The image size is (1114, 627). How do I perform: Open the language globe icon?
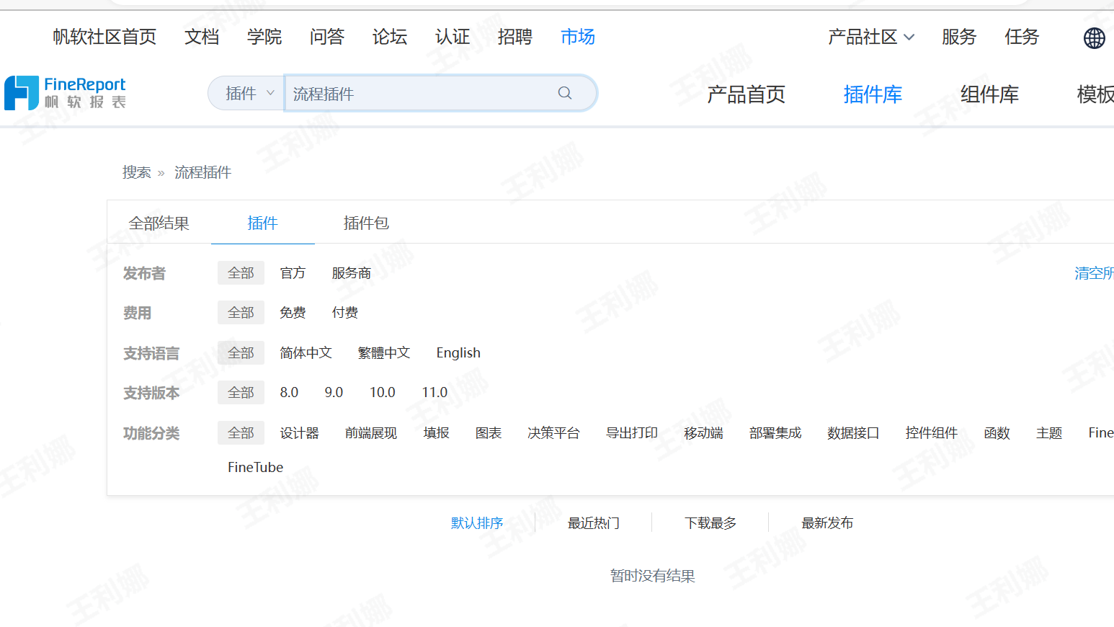[1094, 37]
